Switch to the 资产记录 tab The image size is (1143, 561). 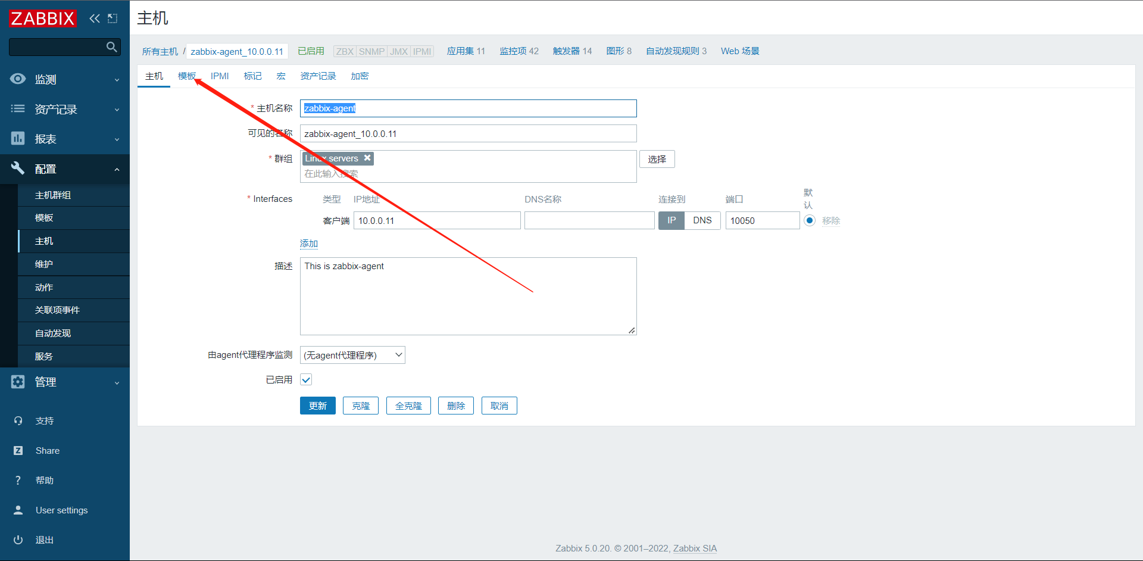click(x=318, y=76)
